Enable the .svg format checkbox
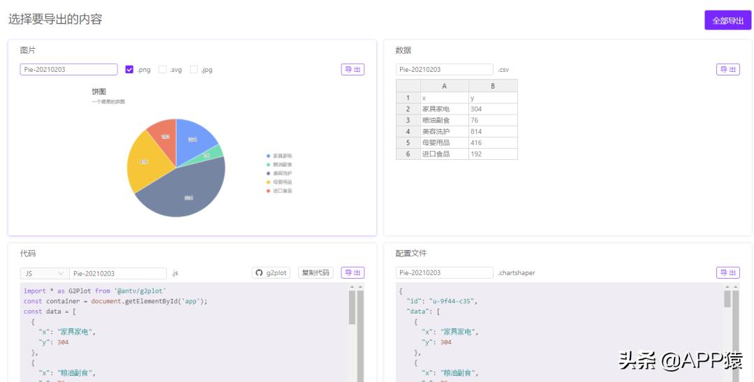This screenshot has width=754, height=382. [x=163, y=70]
